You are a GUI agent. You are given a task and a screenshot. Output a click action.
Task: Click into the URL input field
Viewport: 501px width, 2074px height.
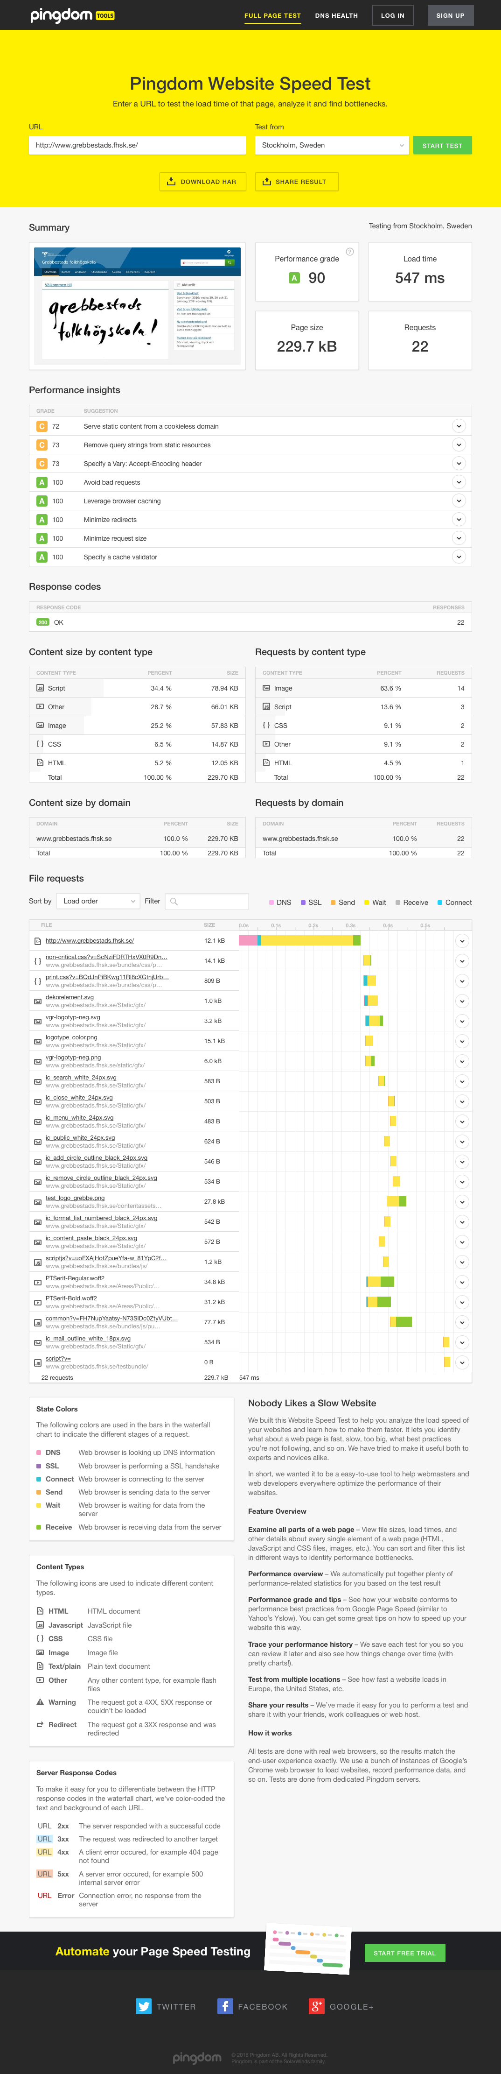point(137,146)
